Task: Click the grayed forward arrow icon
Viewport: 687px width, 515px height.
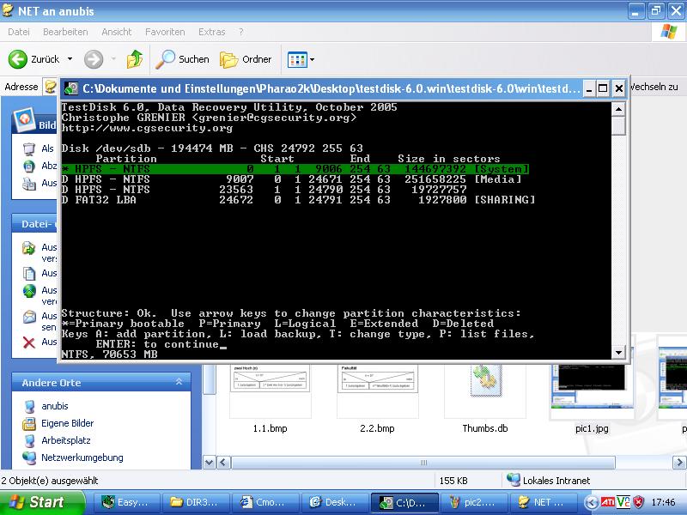Action: 94,59
